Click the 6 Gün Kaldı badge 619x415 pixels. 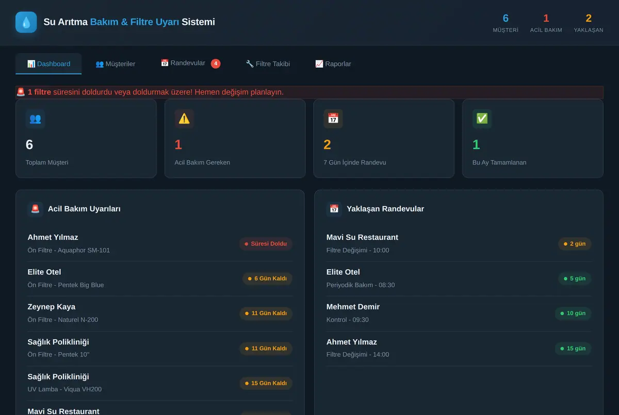click(x=267, y=279)
